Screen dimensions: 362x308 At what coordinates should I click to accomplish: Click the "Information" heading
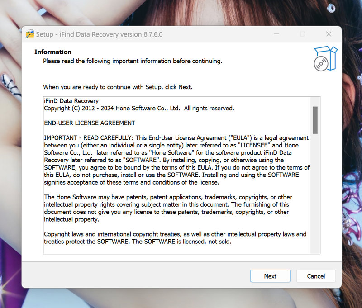click(53, 52)
